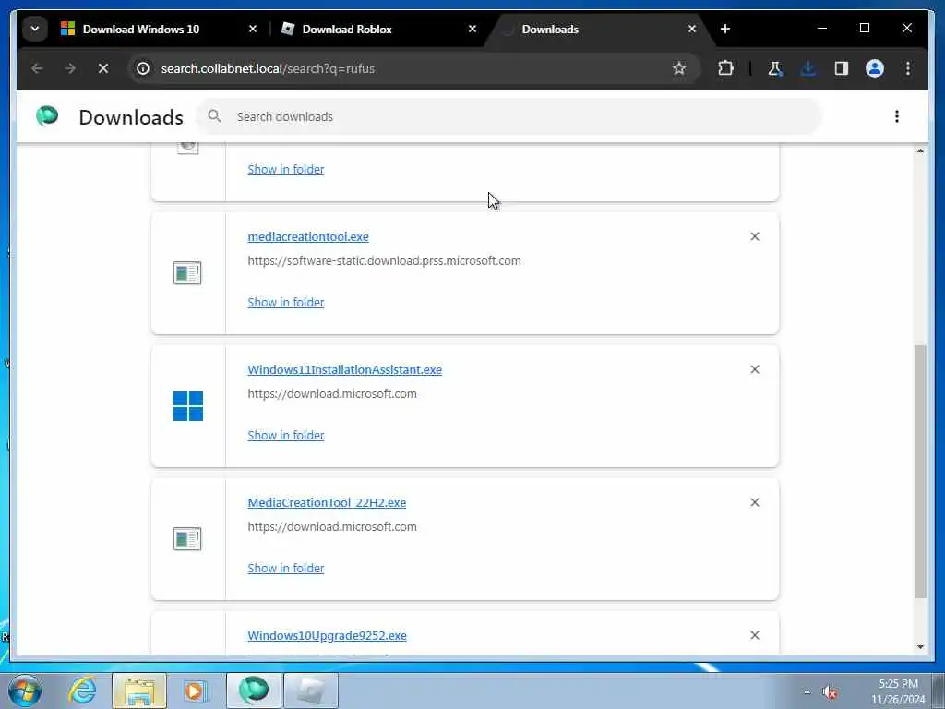Click the Roblox taskbar button
This screenshot has width=945, height=709.
310,691
